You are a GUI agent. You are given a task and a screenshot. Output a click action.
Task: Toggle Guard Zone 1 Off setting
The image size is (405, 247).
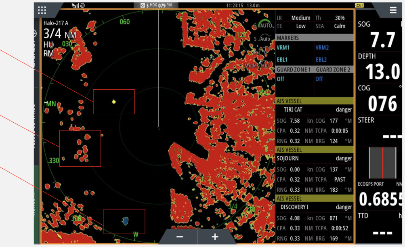tap(281, 79)
